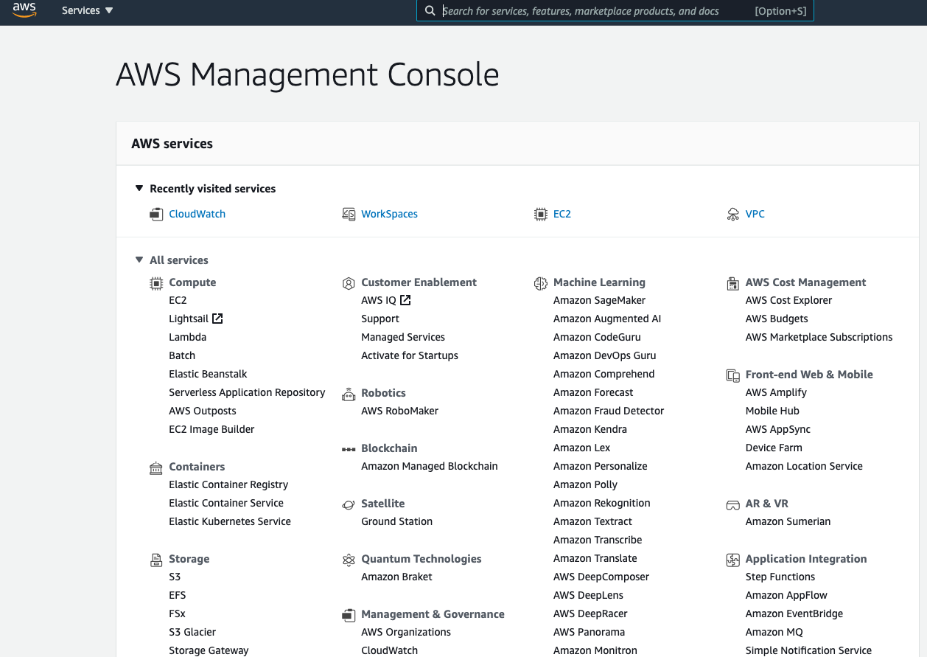This screenshot has height=657, width=927.
Task: Click the magnifying glass search icon
Action: point(430,11)
